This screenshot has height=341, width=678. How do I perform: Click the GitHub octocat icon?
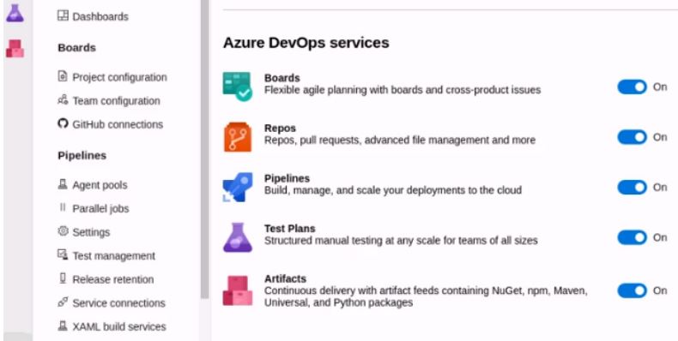(64, 124)
